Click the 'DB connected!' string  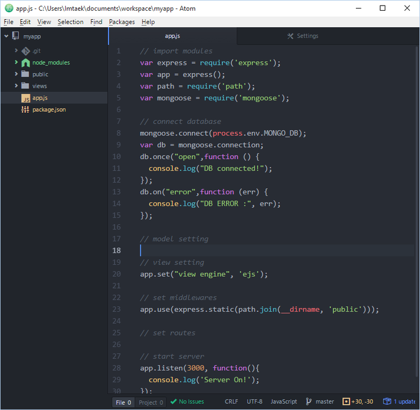pos(232,168)
